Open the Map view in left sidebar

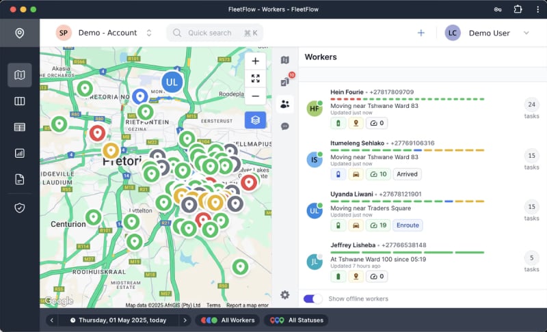coord(20,75)
